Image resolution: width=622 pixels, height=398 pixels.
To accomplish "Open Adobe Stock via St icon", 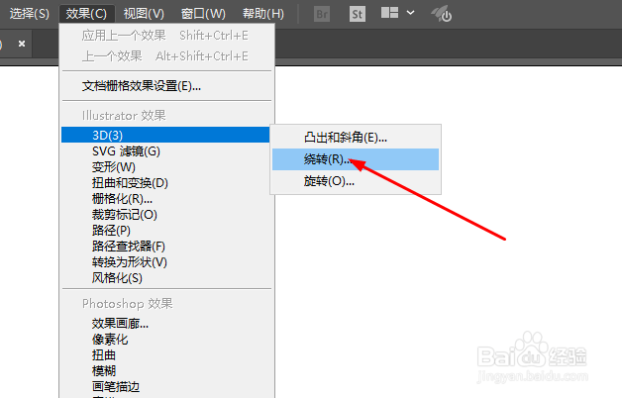I will [358, 15].
